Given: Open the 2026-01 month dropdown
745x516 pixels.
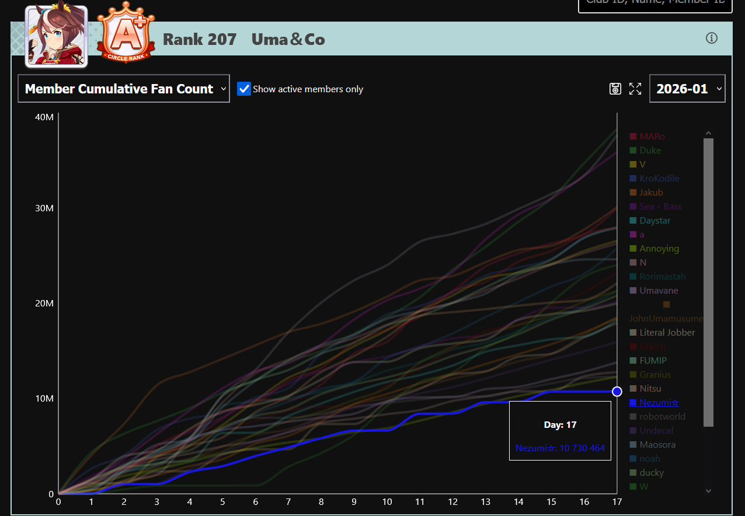Looking at the screenshot, I should click(x=687, y=89).
